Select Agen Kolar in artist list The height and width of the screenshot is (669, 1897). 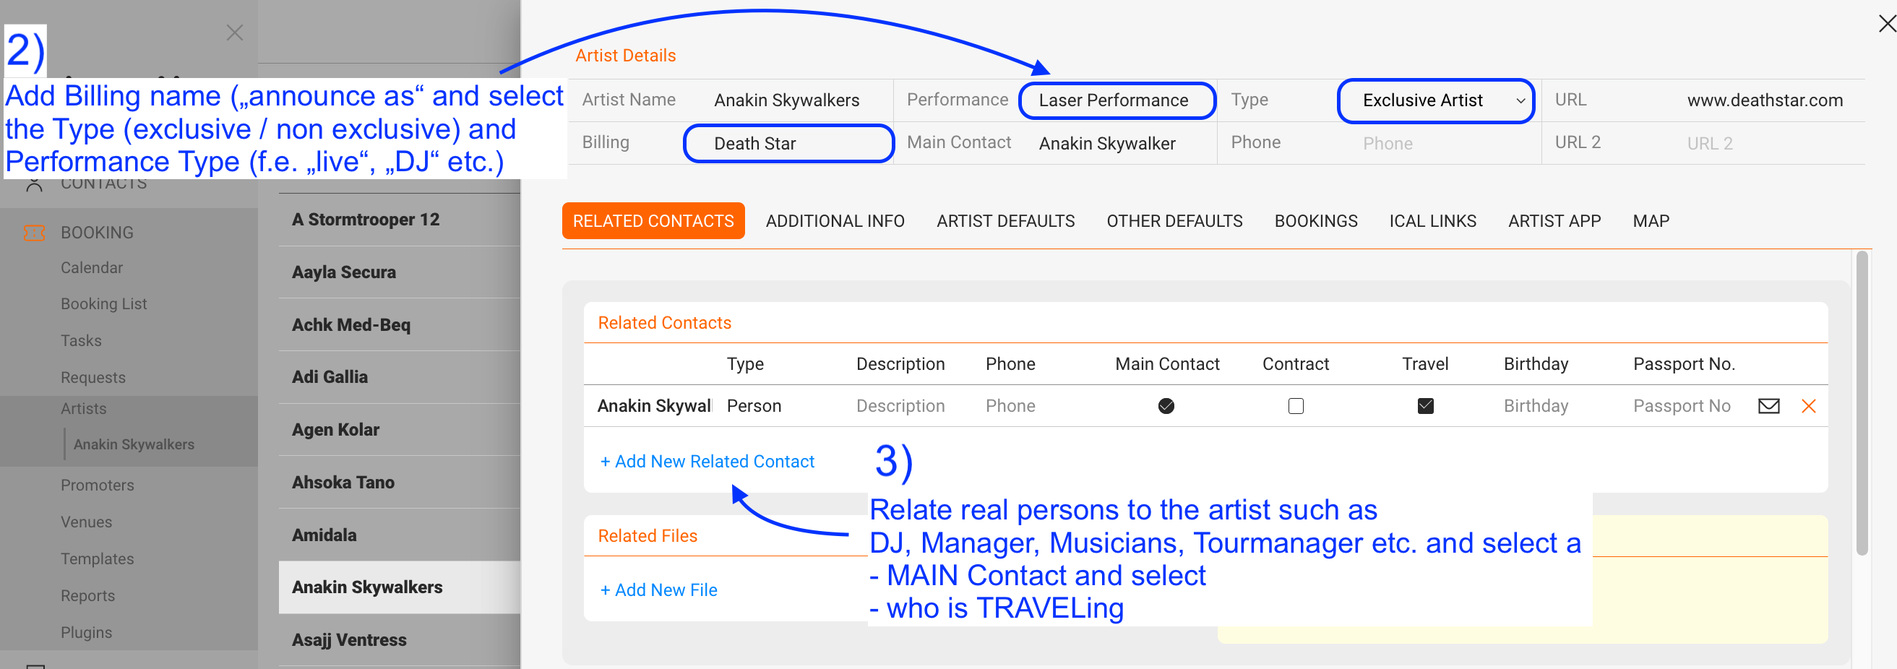[399, 429]
